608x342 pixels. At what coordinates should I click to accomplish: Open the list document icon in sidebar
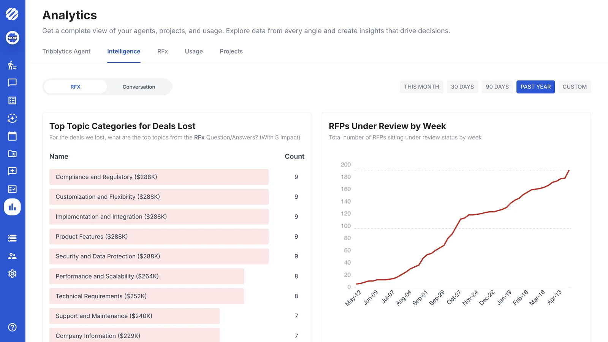[12, 100]
